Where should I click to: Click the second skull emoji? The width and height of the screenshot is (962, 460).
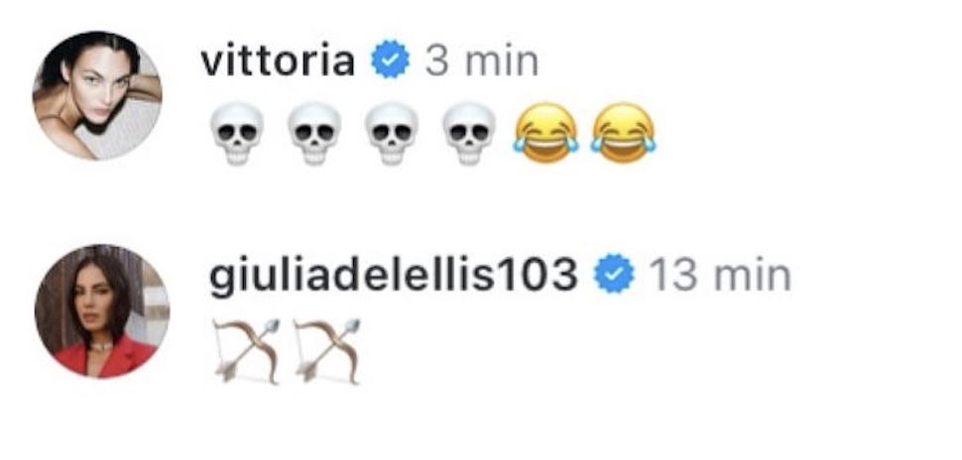pyautogui.click(x=314, y=134)
